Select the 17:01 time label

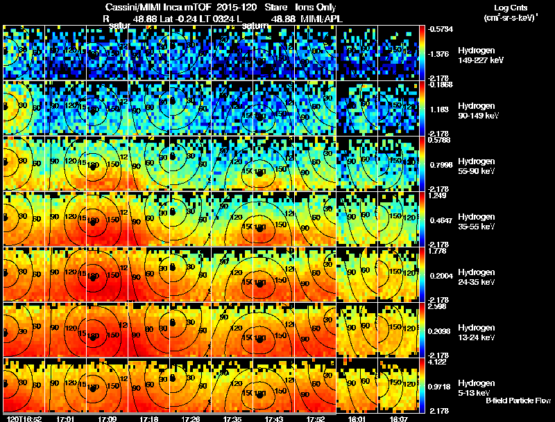[65, 419]
